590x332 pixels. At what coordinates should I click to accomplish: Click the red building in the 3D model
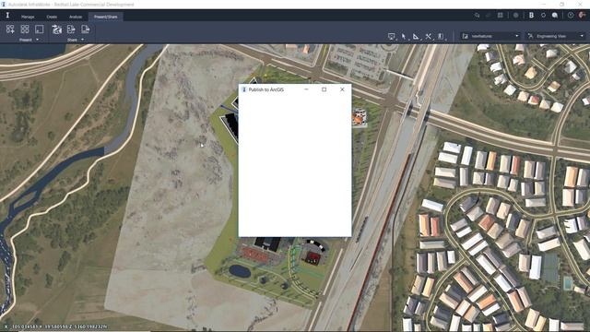click(313, 258)
